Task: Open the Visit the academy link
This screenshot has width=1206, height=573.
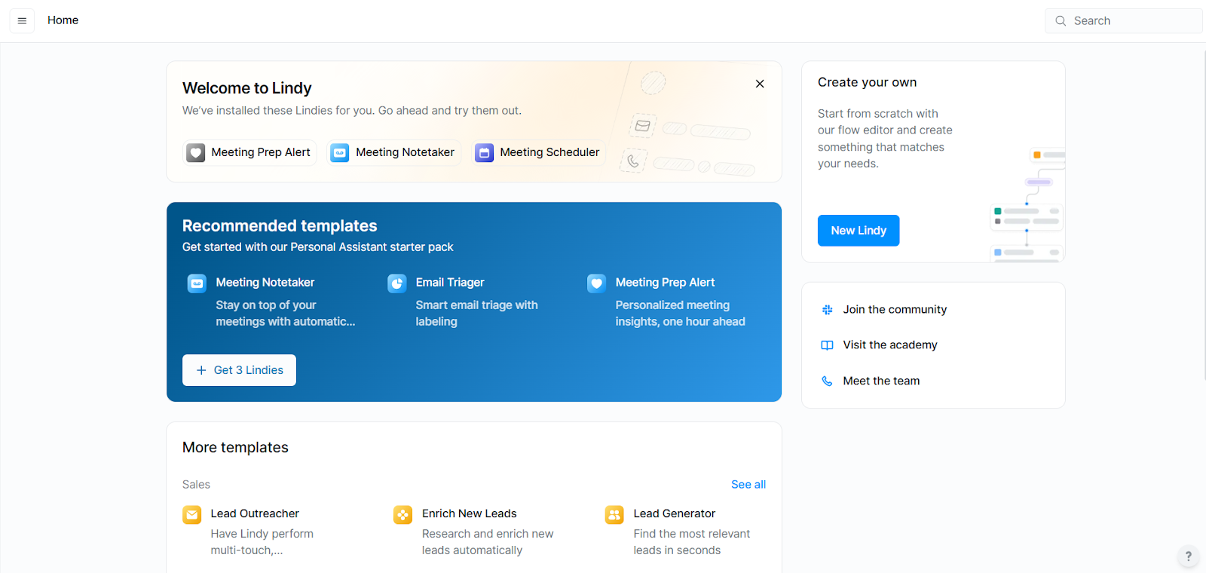Action: 890,345
